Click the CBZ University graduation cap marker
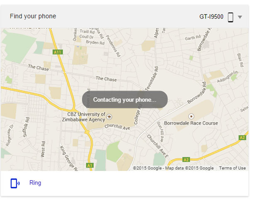This screenshot has width=256, height=199. pos(109,117)
